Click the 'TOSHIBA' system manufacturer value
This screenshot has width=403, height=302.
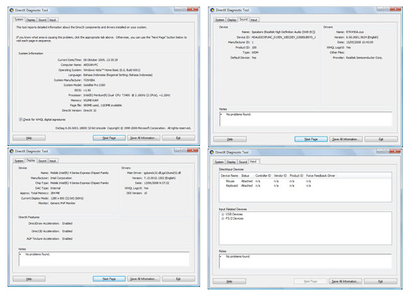89,80
